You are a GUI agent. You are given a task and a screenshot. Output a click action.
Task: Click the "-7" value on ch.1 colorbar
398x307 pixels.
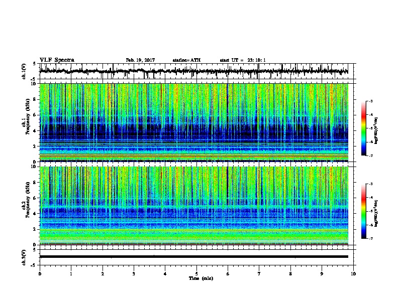[x=371, y=156]
